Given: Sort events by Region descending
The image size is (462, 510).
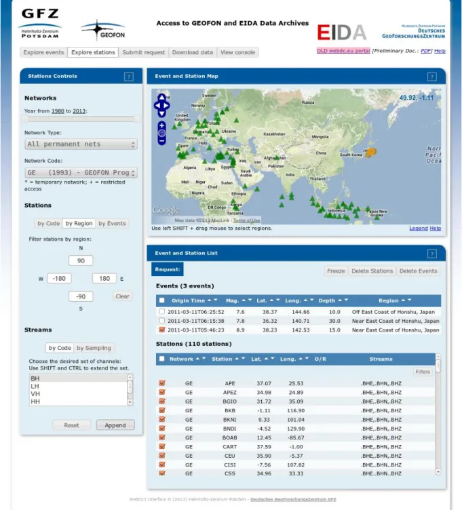Looking at the screenshot, I should [410, 300].
